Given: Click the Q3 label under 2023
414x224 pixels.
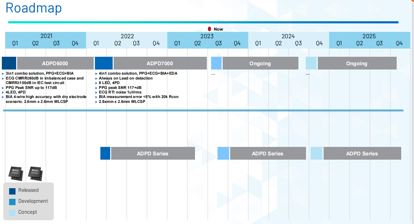Looking at the screenshot, I should [218, 43].
